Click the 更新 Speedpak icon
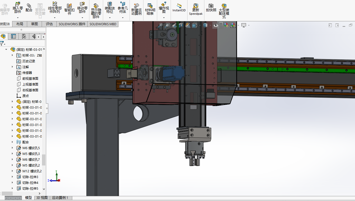The image size is (355, 201). coord(196,9)
